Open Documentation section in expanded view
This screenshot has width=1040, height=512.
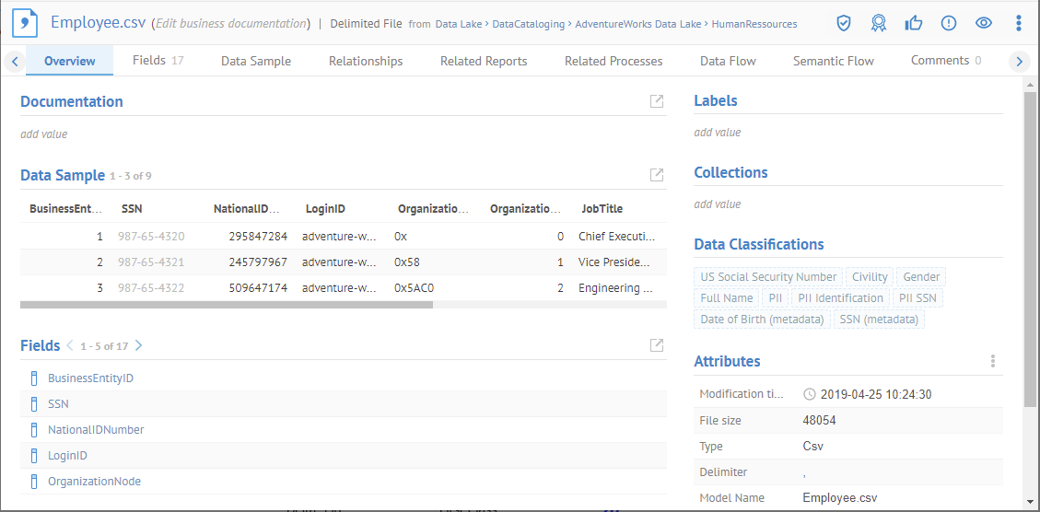point(657,101)
